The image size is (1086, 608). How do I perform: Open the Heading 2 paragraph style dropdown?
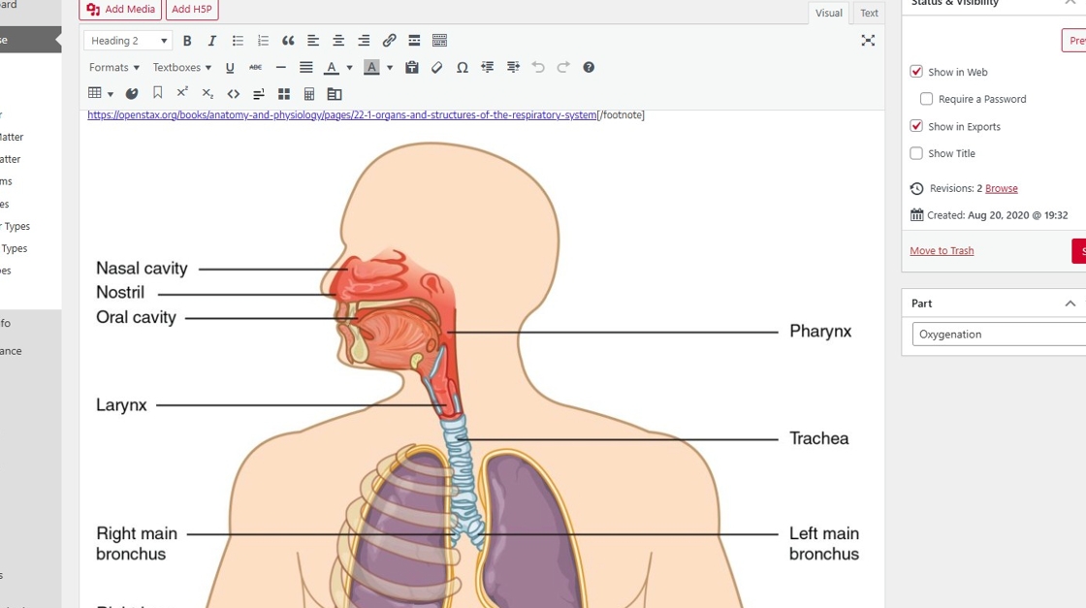tap(128, 41)
